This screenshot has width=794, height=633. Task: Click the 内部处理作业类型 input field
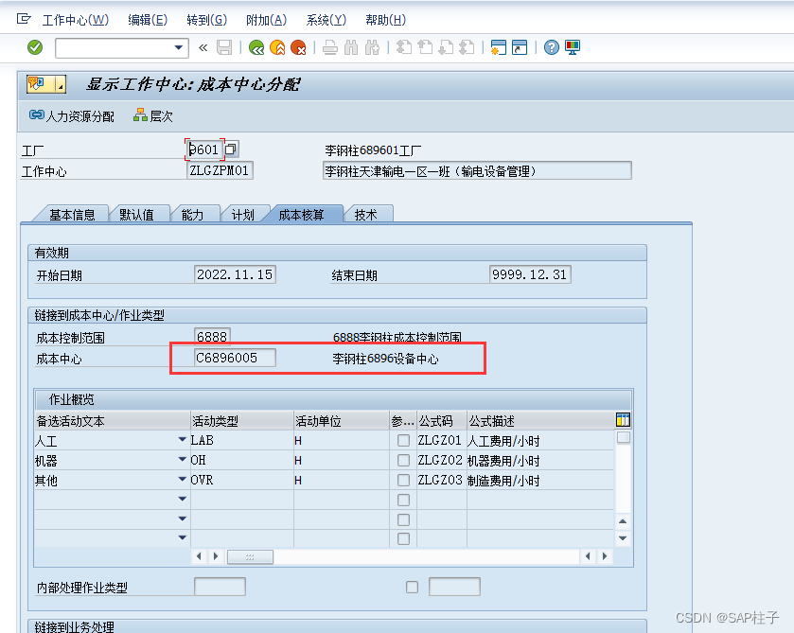pos(220,587)
